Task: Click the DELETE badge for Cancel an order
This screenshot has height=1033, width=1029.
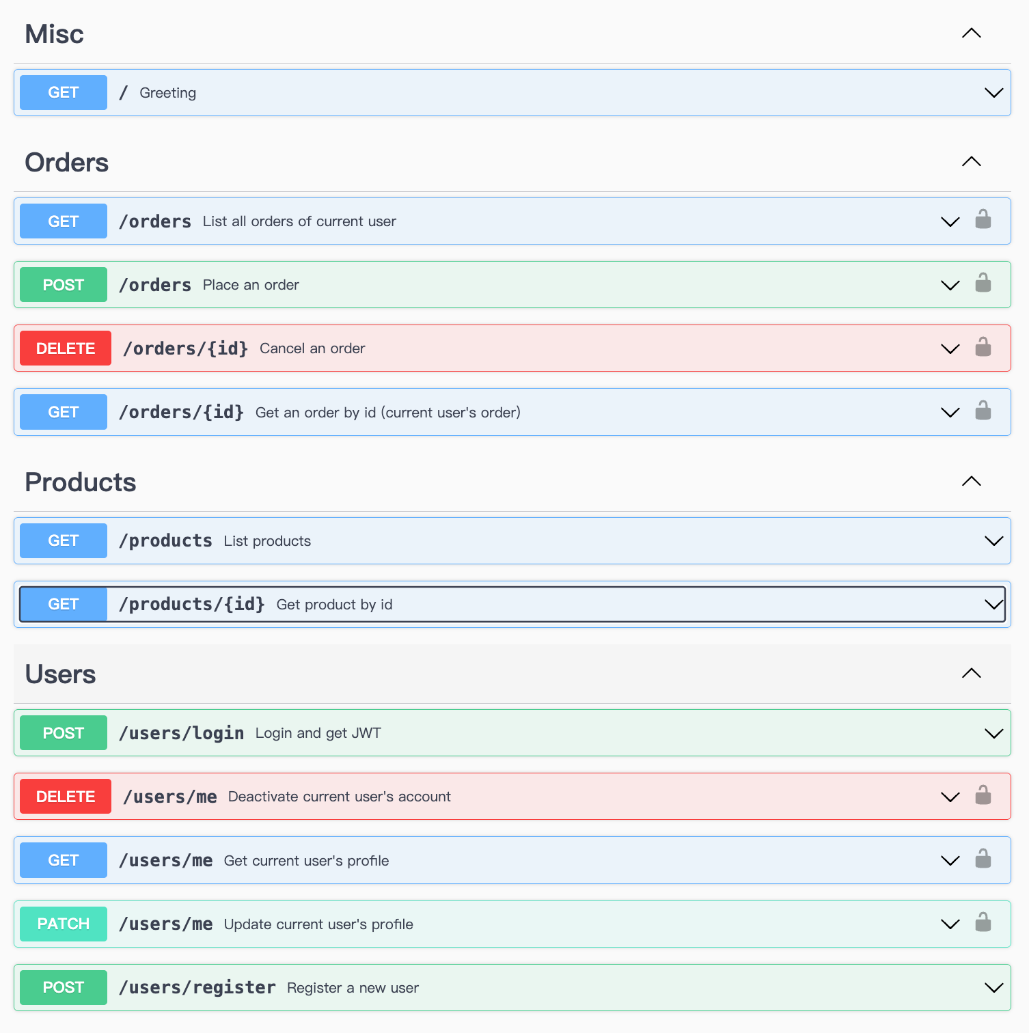Action: pos(66,348)
